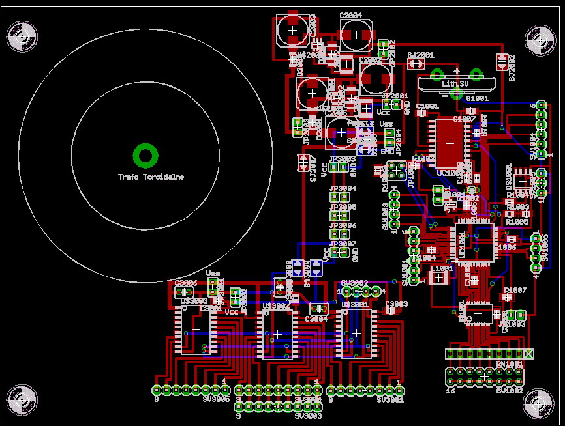Select jumper JP3002 pads
This screenshot has width=565, height=426.
pos(235,297)
